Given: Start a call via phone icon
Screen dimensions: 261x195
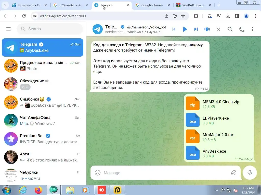Looking at the screenshot, I should tap(241, 29).
